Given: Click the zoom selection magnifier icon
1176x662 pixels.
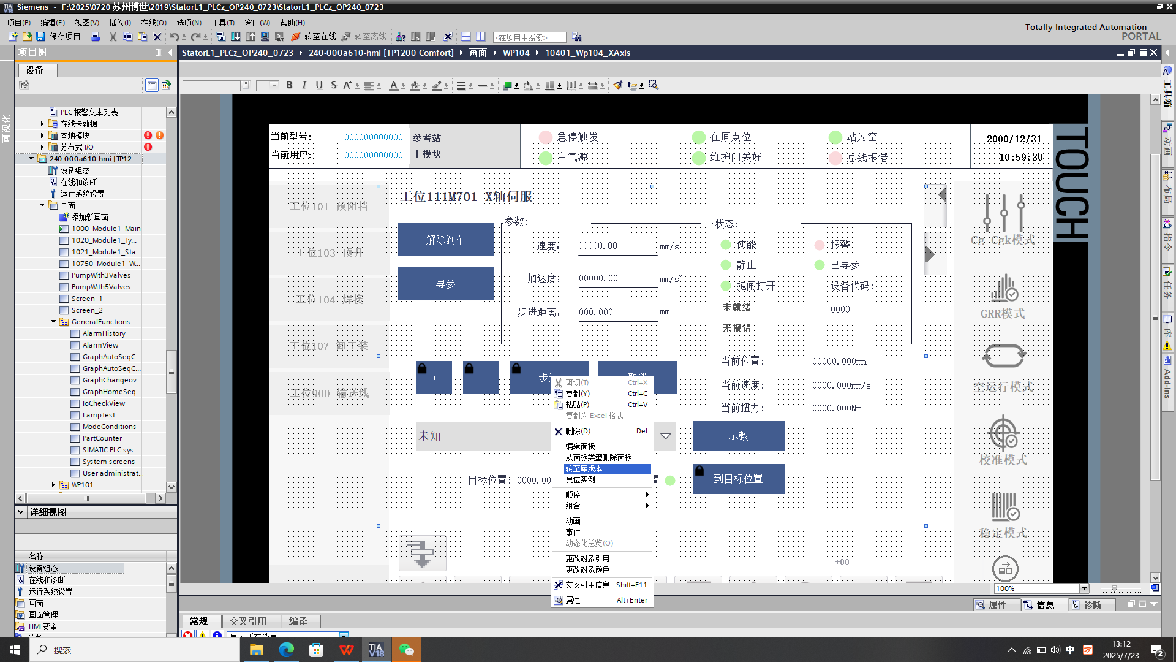Looking at the screenshot, I should pos(654,85).
